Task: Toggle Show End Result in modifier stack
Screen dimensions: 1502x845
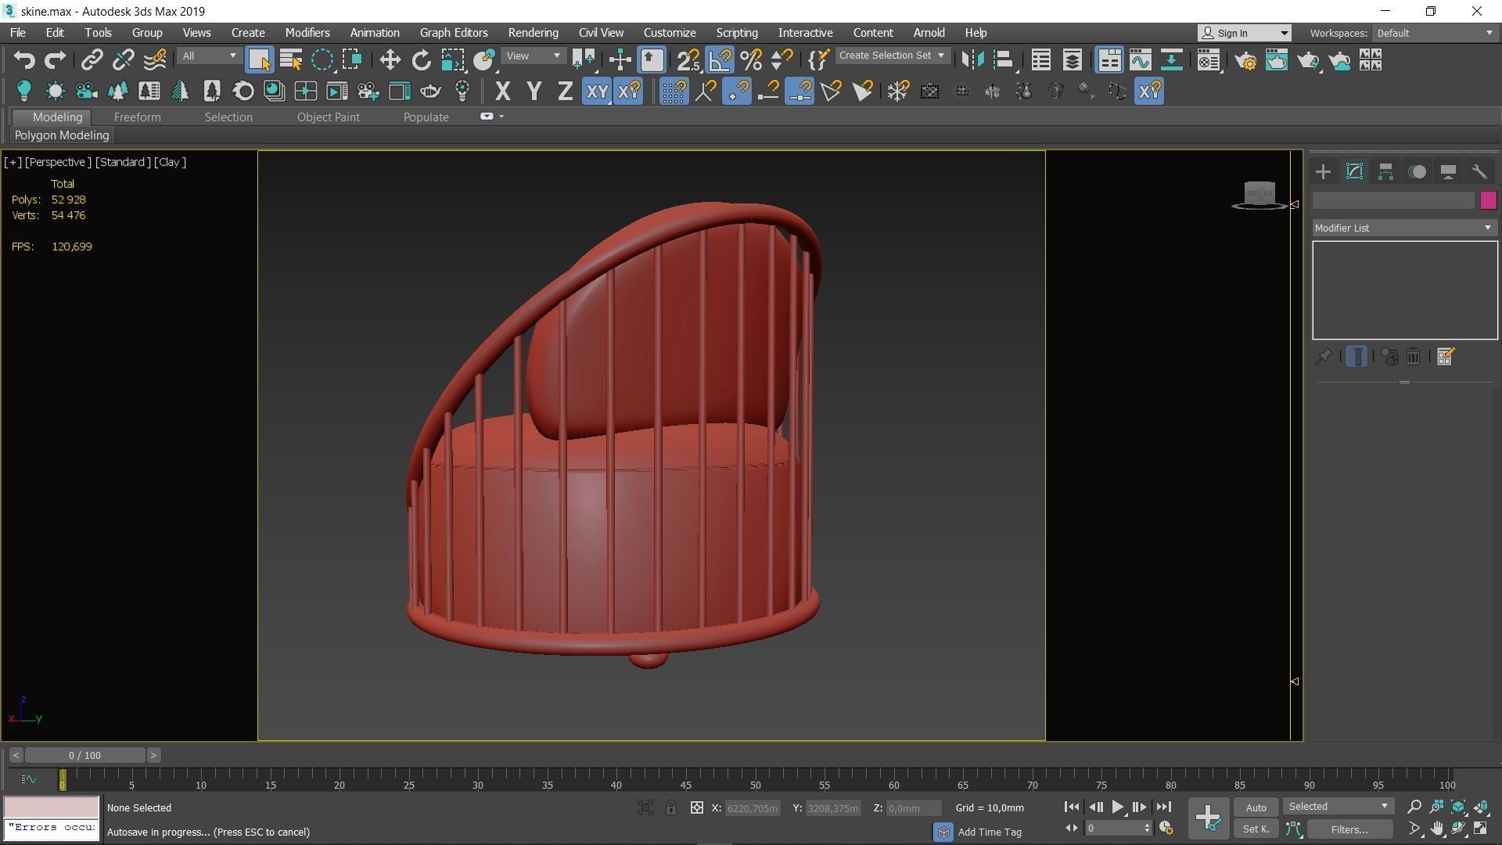Action: (x=1356, y=357)
